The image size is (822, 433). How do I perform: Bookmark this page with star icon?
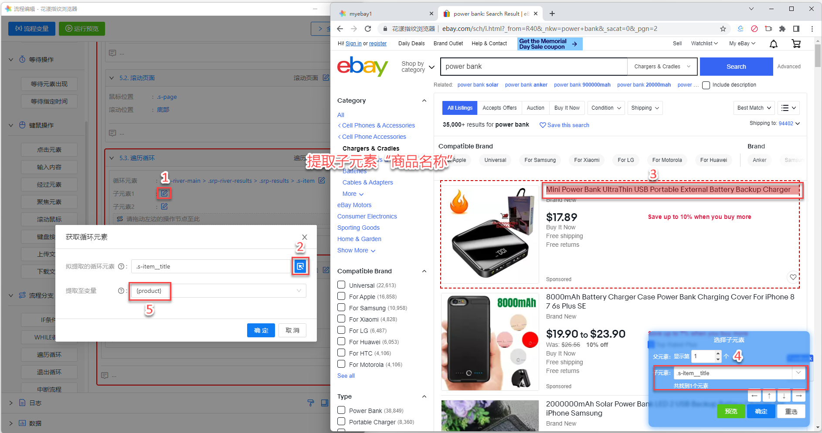point(723,29)
